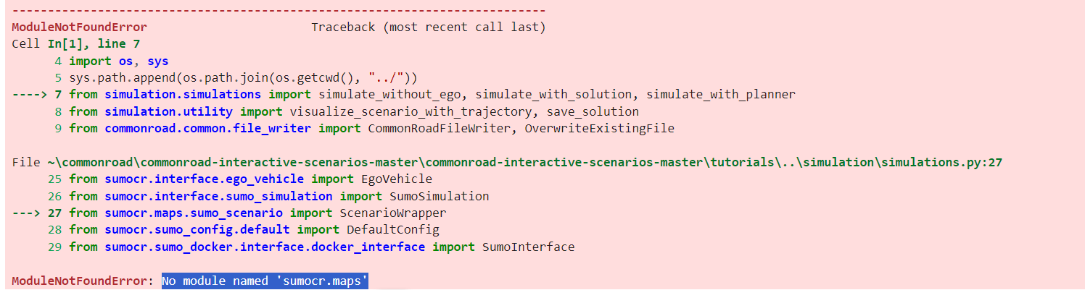Click the "import os, sys" line

point(119,61)
